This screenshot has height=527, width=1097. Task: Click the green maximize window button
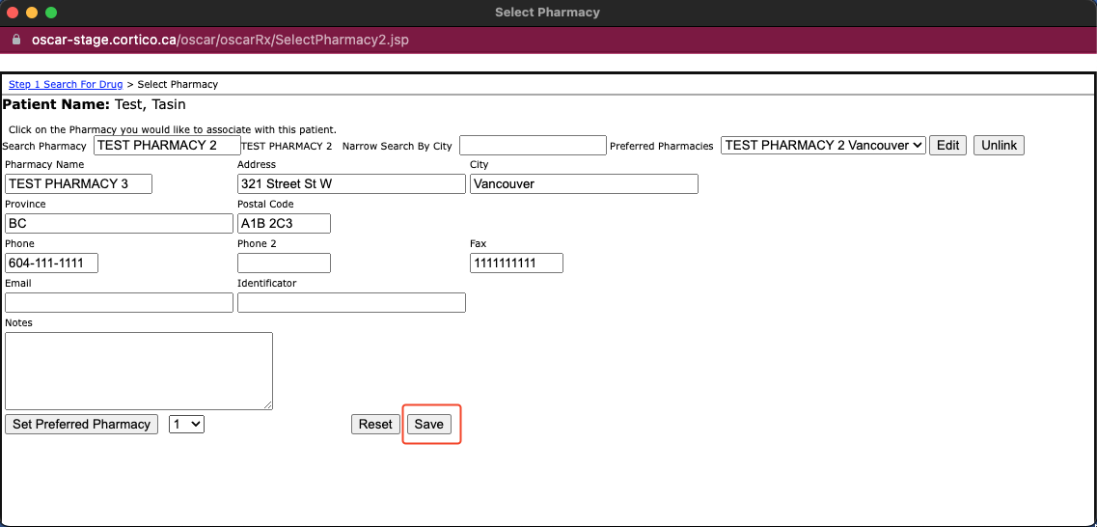[x=50, y=13]
